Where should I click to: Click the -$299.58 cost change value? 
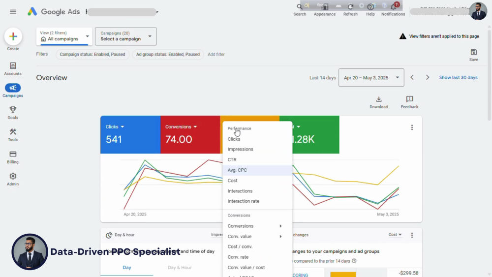(x=408, y=273)
